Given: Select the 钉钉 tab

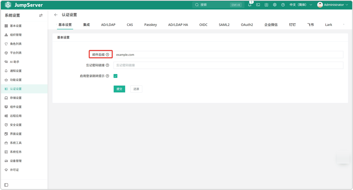Looking at the screenshot, I should 292,25.
